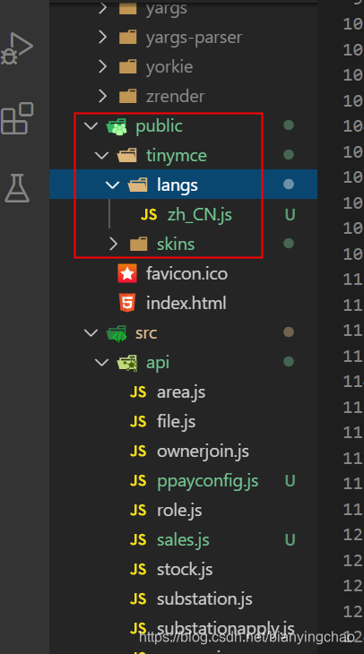Click JS icon next to sales.js
This screenshot has height=654, width=364.
138,539
